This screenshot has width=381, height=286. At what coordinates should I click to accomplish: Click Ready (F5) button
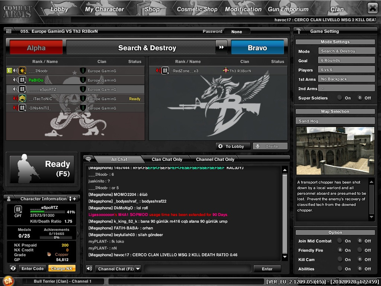[x=42, y=169]
